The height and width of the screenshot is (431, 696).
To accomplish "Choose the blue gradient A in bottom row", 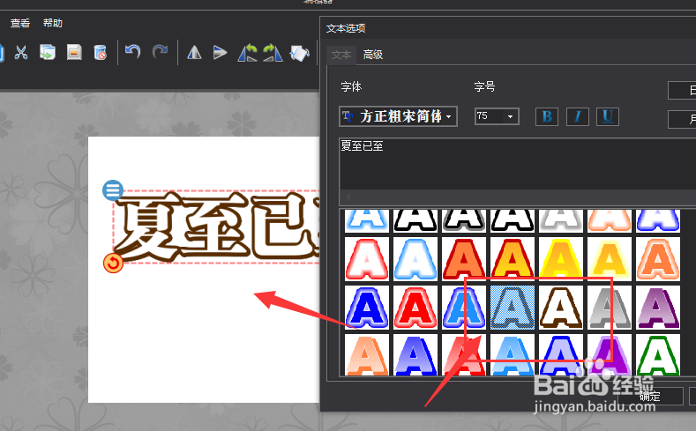I will click(x=415, y=354).
